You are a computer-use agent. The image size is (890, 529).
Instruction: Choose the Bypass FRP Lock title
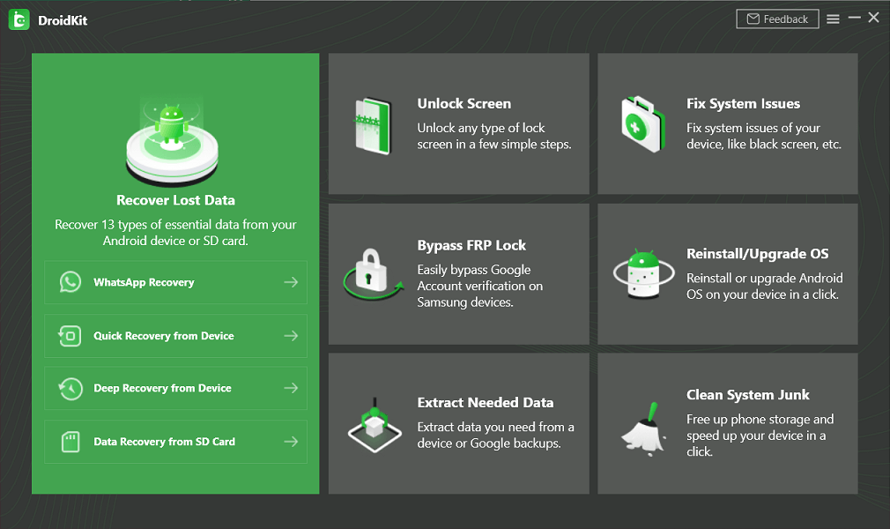[471, 245]
